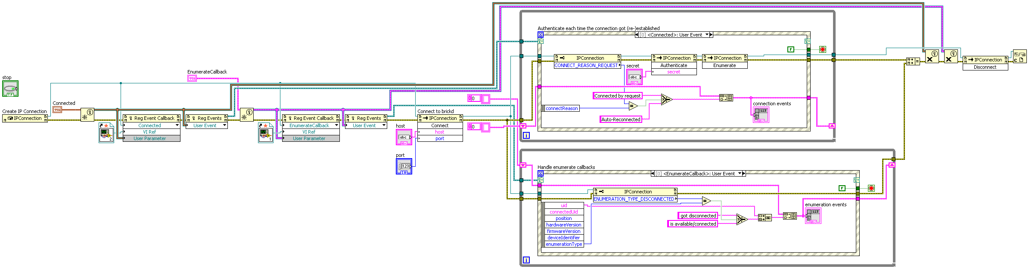
Task: Select the secret string control terminal
Action: [x=634, y=77]
